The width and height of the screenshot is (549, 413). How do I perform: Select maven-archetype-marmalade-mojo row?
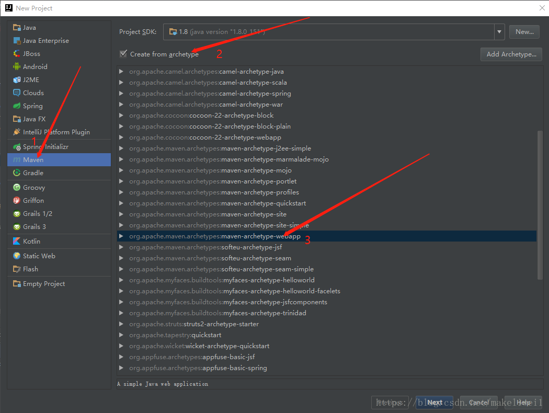327,159
